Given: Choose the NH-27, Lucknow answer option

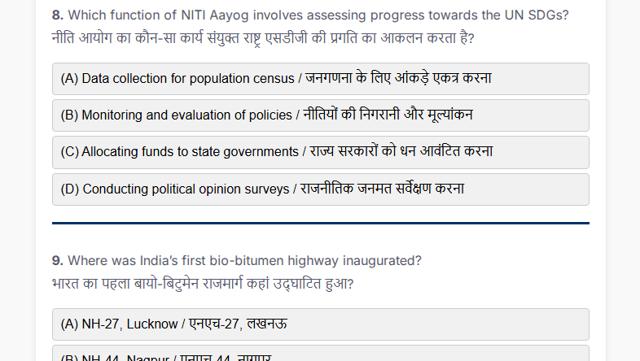Looking at the screenshot, I should (321, 324).
